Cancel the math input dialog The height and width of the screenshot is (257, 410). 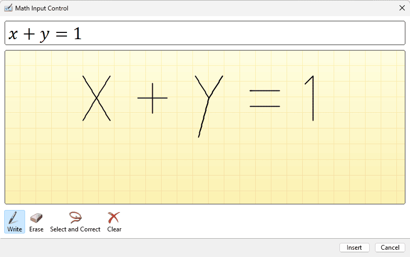coord(390,248)
